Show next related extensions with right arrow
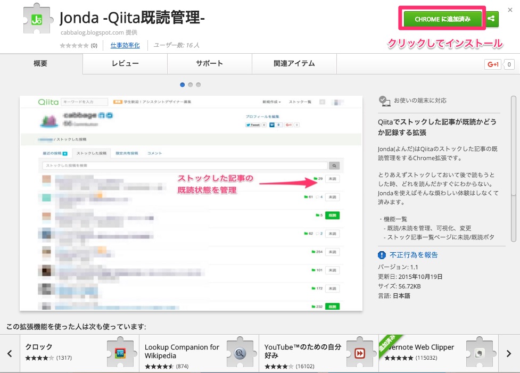520x373 pixels. click(x=509, y=353)
